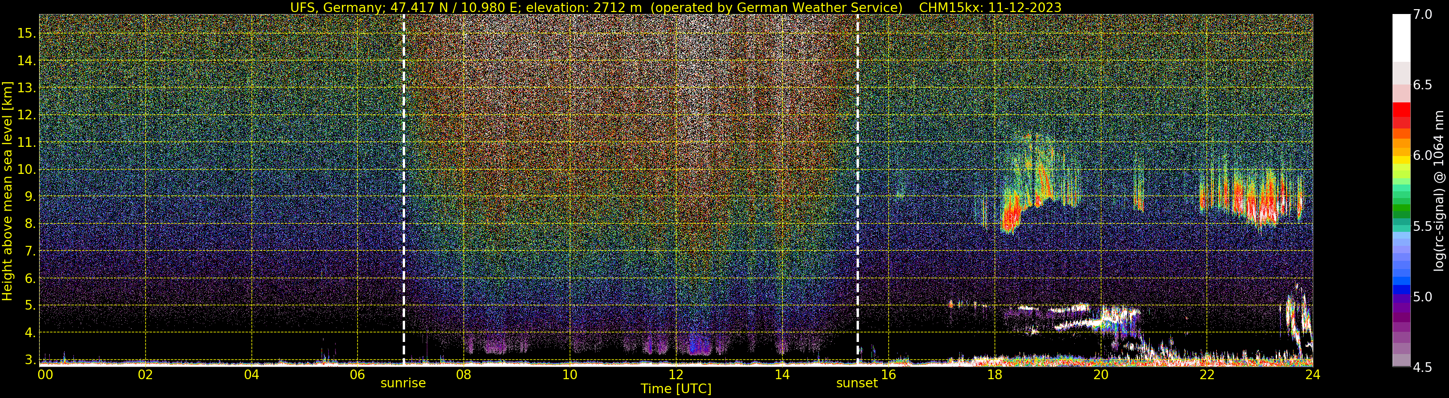Click the '14' time tick label on the time axis
This screenshot has width=1449, height=398.
coord(782,374)
